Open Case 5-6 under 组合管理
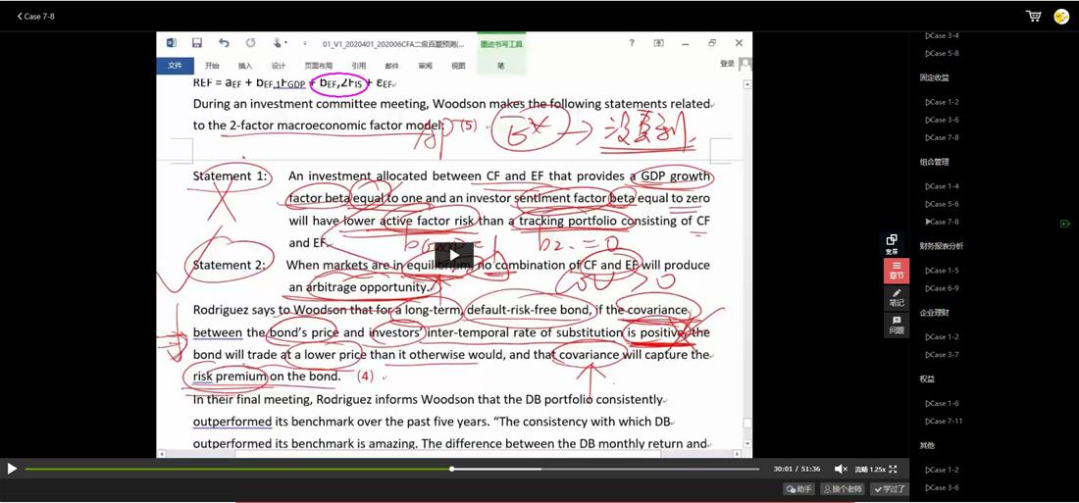Screen dimensions: 1079x503 tap(942, 204)
